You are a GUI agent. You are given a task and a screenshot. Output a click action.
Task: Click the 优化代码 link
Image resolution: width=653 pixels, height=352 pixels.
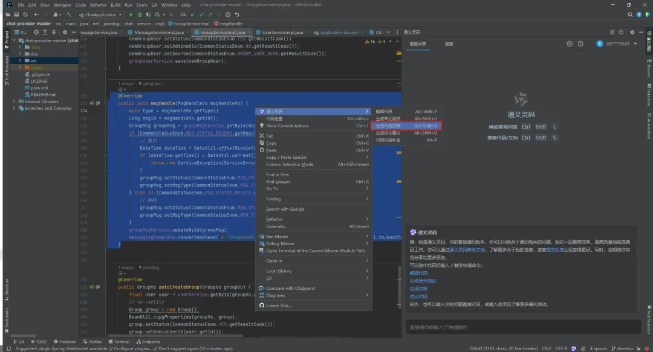click(x=418, y=296)
